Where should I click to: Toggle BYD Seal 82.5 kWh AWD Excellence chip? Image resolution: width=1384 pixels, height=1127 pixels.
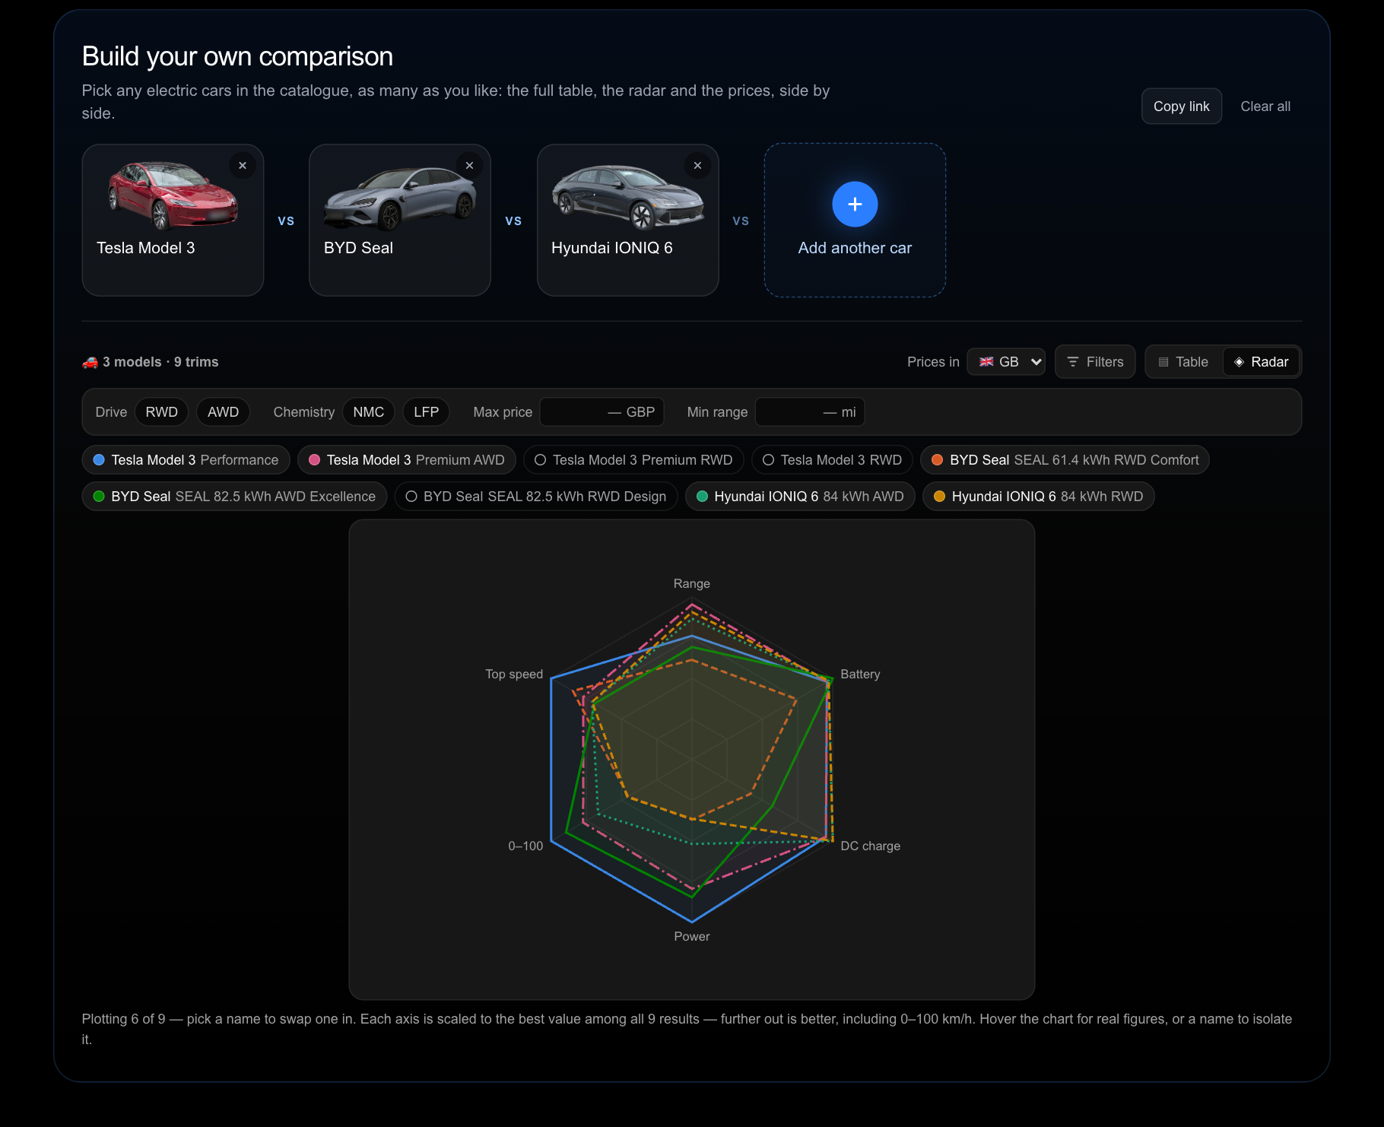click(234, 497)
